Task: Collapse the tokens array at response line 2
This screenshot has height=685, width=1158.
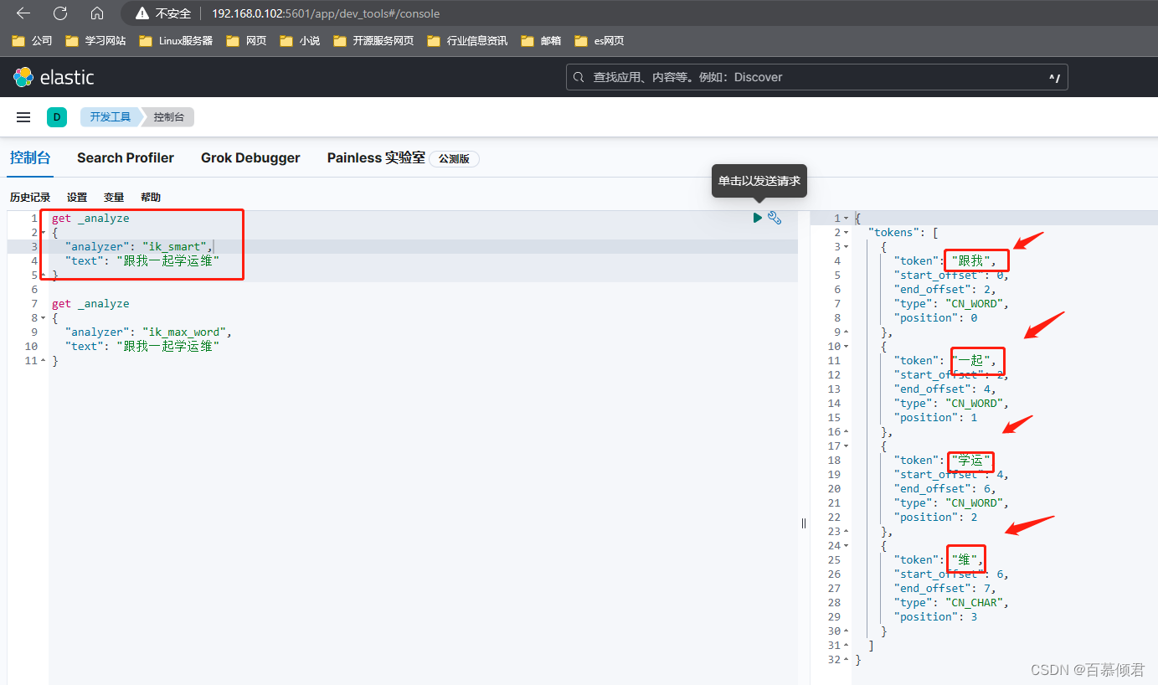Action: point(847,233)
